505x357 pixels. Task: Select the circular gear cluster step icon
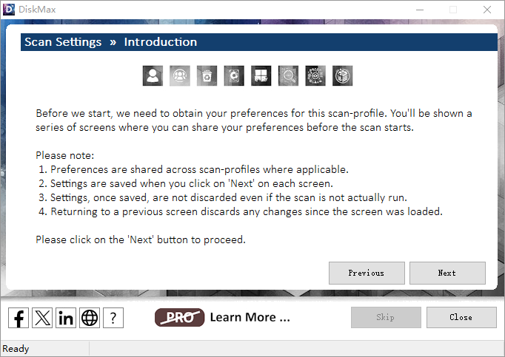(x=315, y=75)
